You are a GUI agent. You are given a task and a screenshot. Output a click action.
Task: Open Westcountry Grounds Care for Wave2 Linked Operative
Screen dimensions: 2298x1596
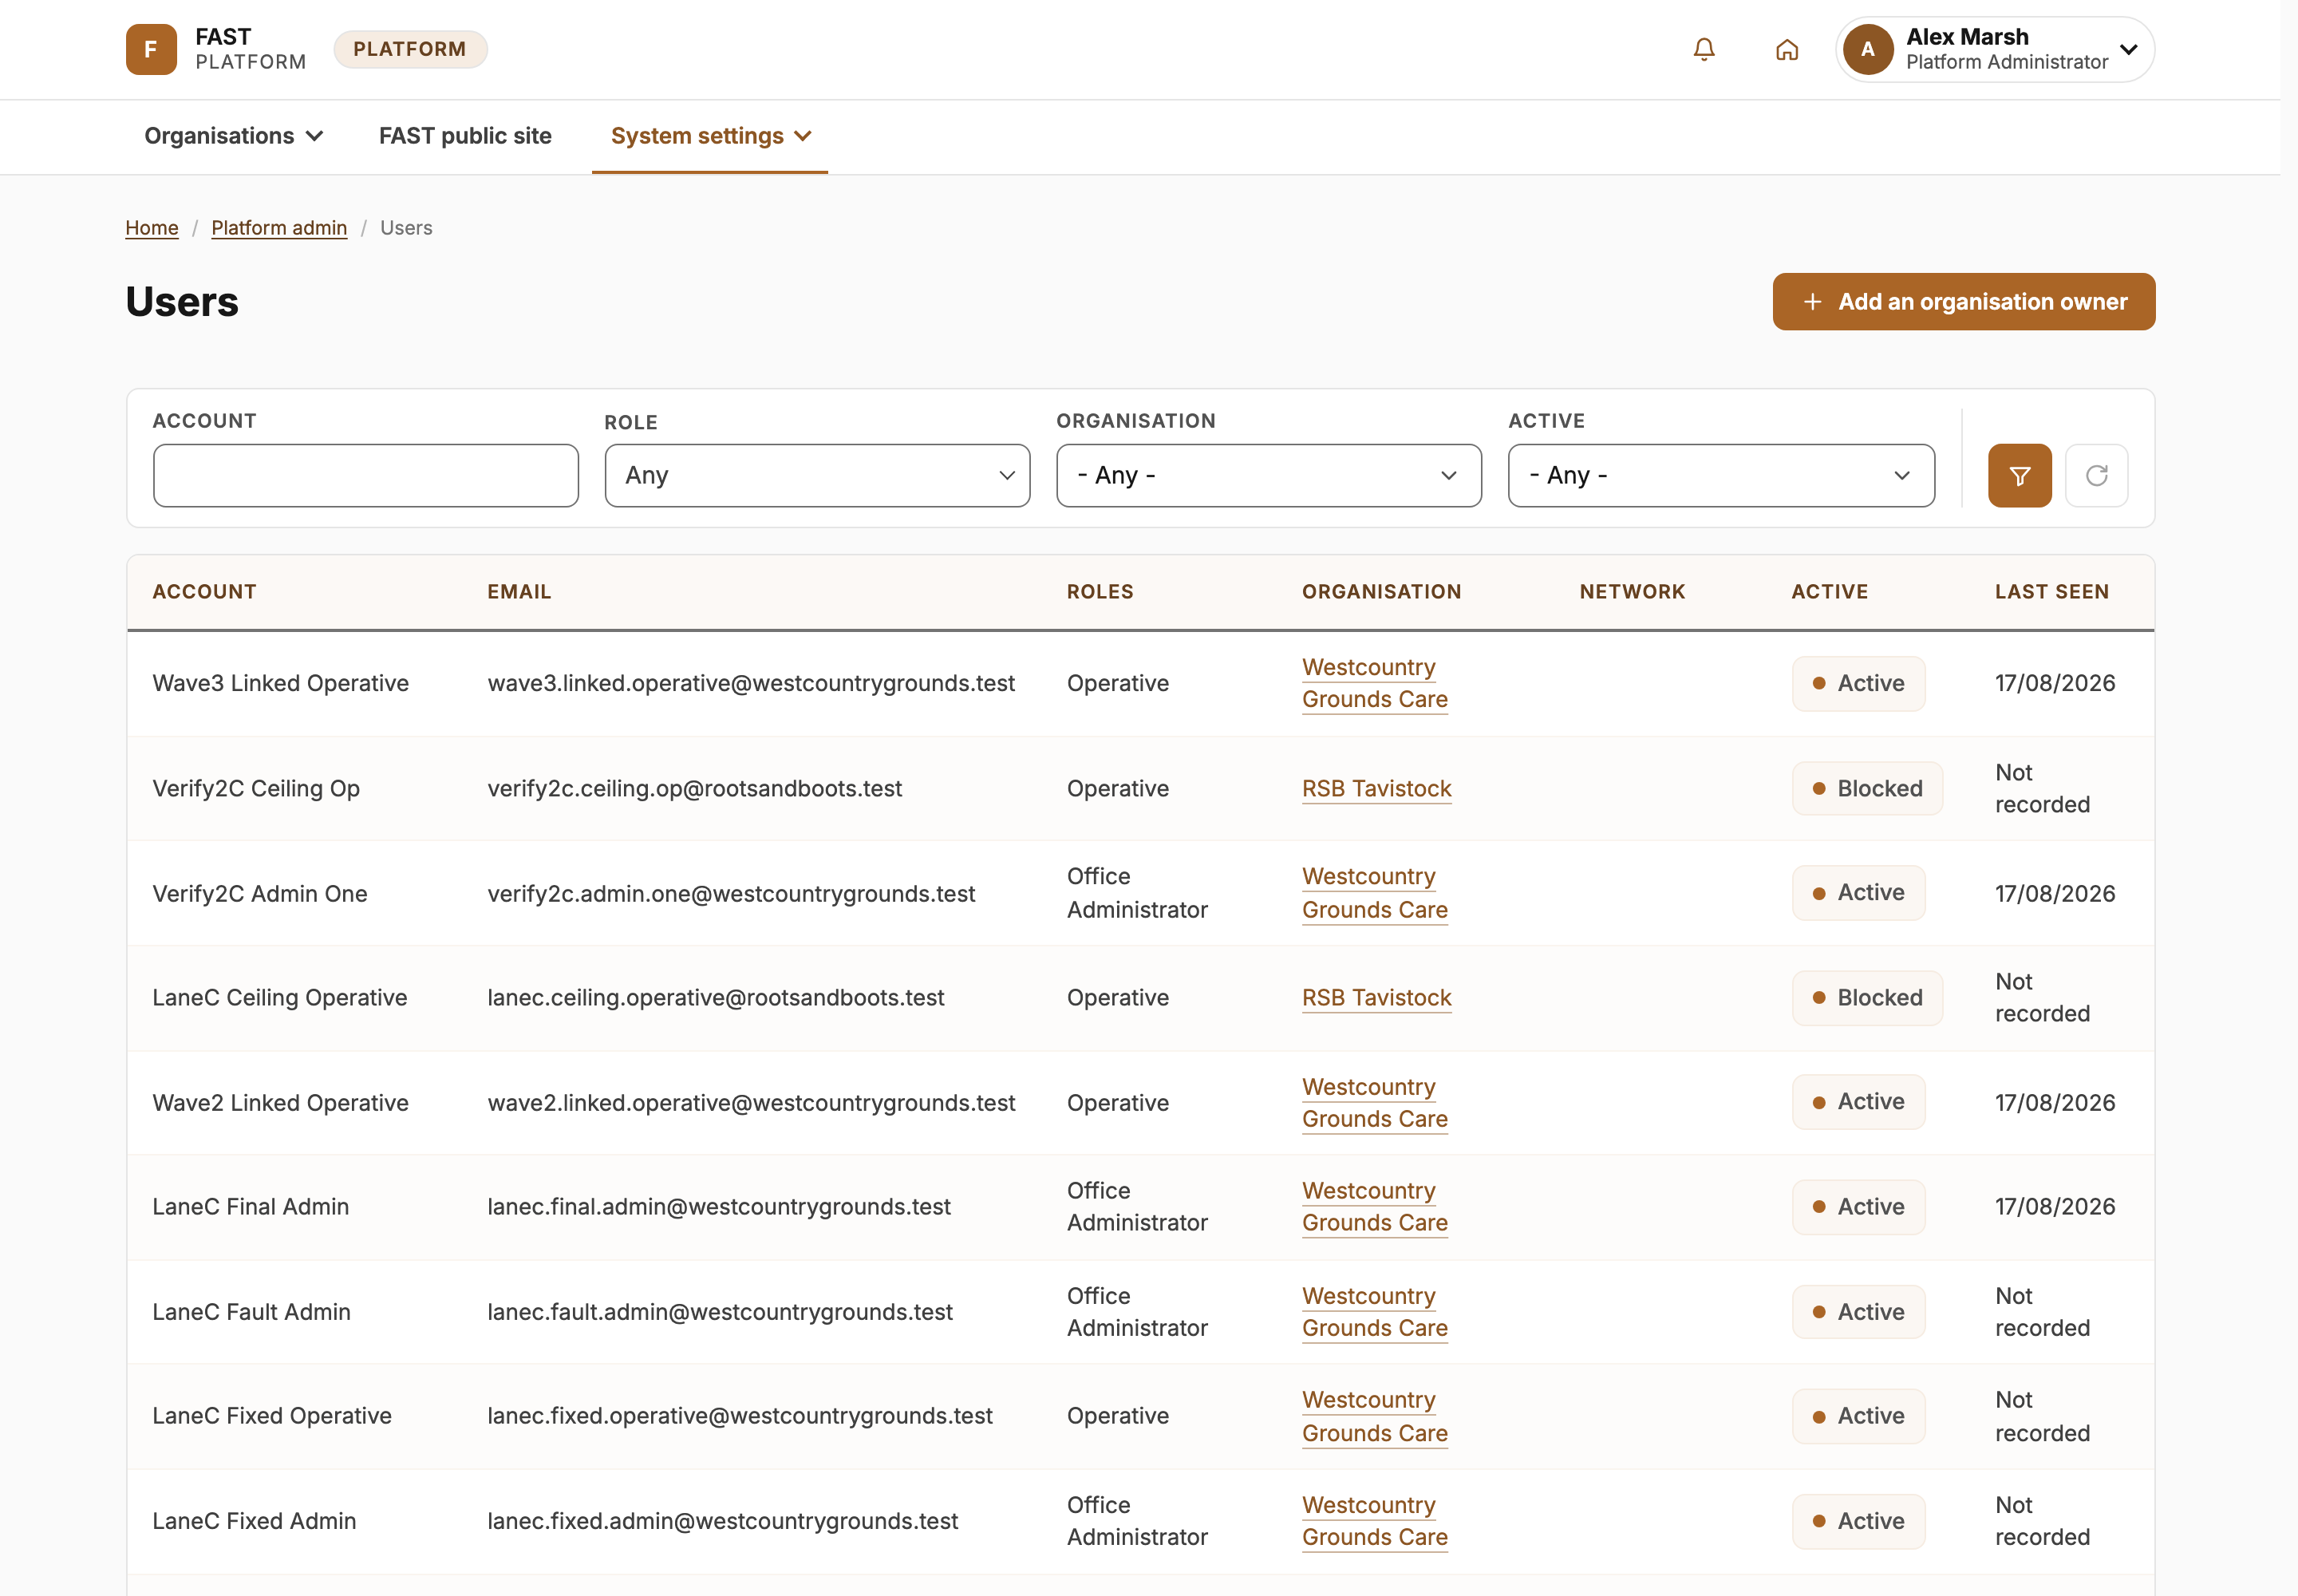tap(1374, 1103)
